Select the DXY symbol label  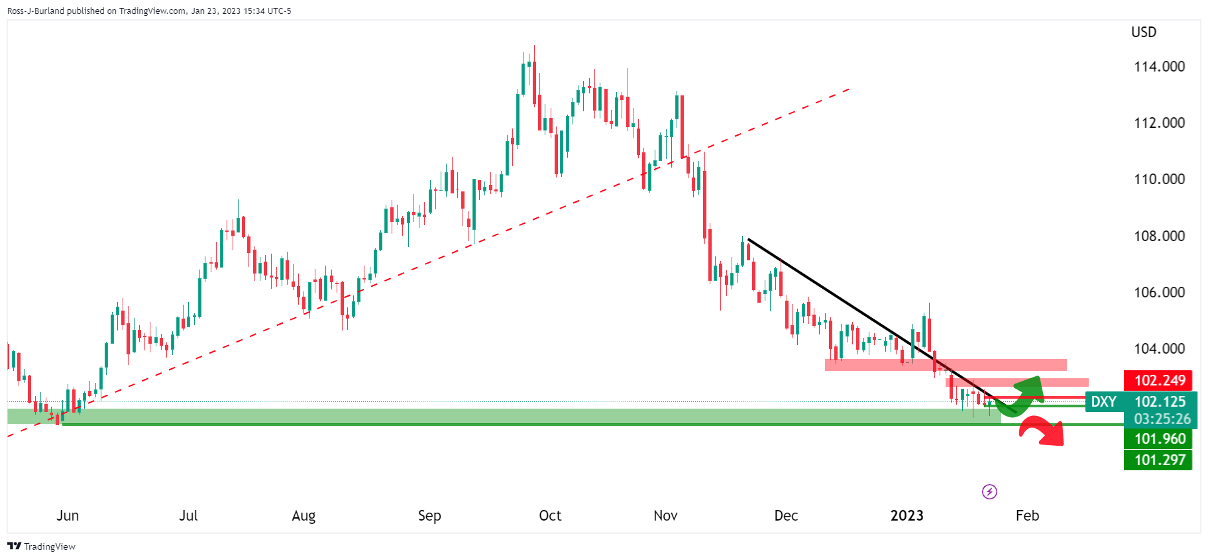point(1103,401)
